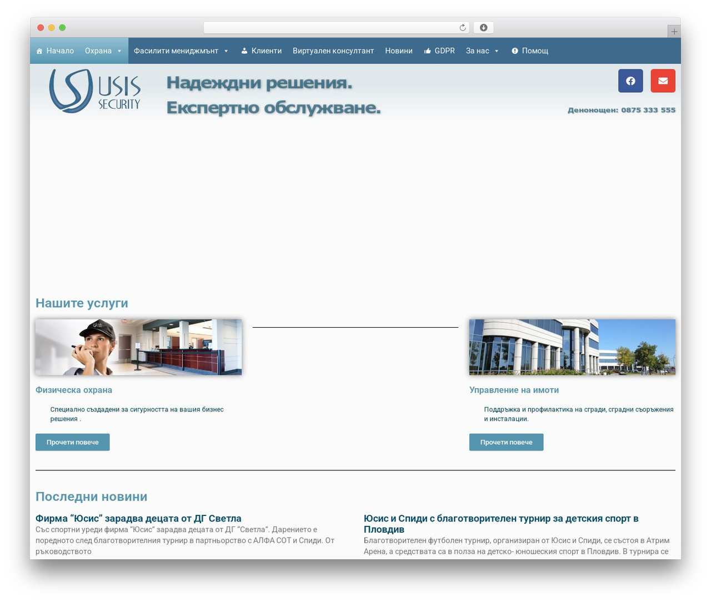This screenshot has width=711, height=602.
Task: Maximize the window with green button
Action: [x=62, y=28]
